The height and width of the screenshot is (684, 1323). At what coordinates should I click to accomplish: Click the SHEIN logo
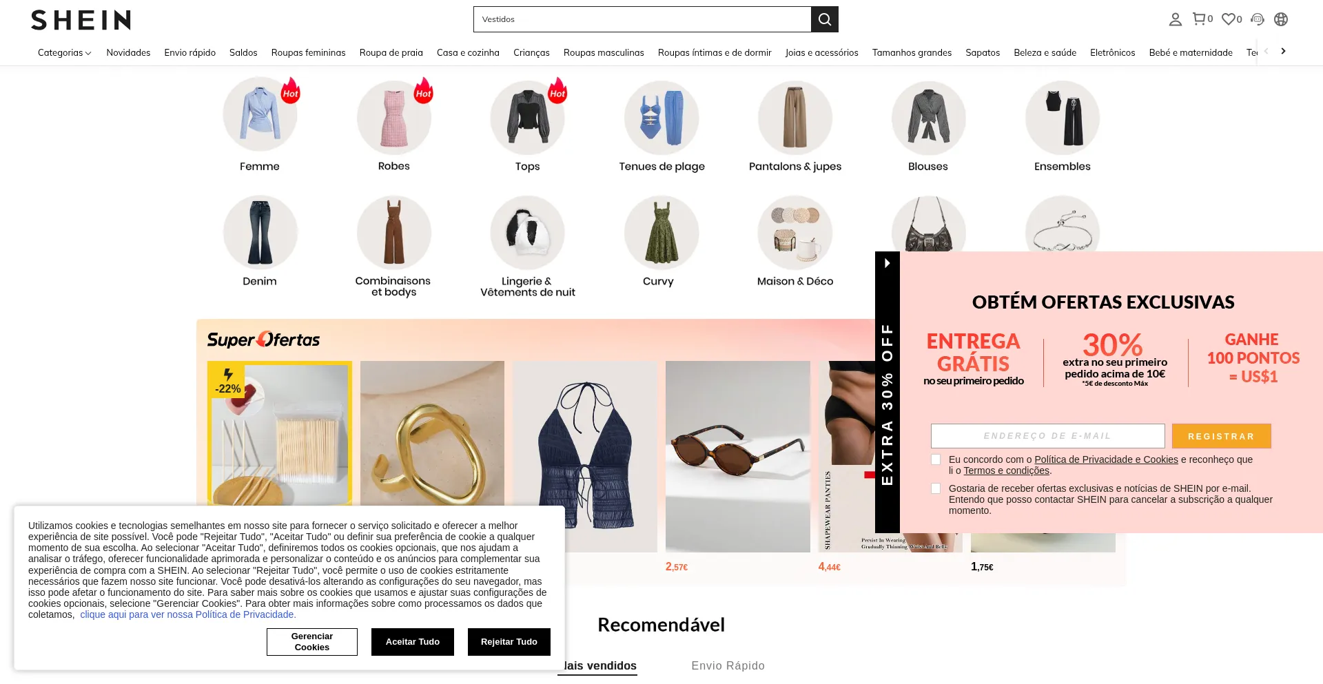tap(81, 20)
